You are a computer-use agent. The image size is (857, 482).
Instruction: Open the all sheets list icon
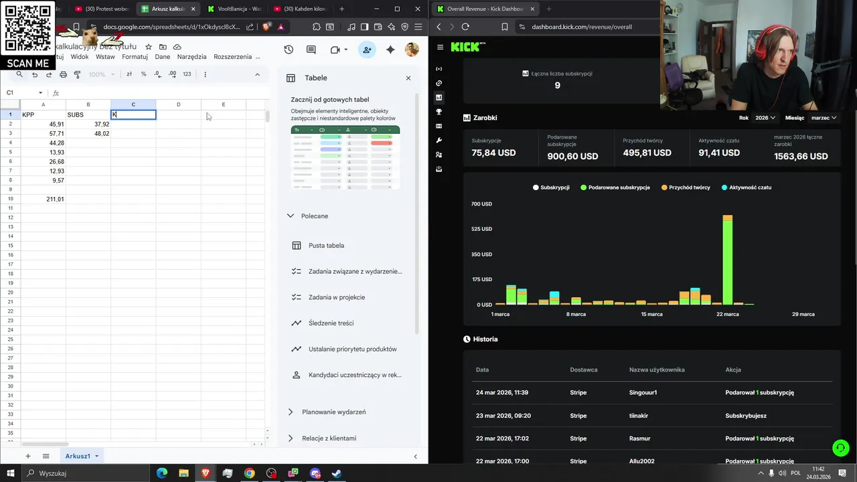coord(46,456)
